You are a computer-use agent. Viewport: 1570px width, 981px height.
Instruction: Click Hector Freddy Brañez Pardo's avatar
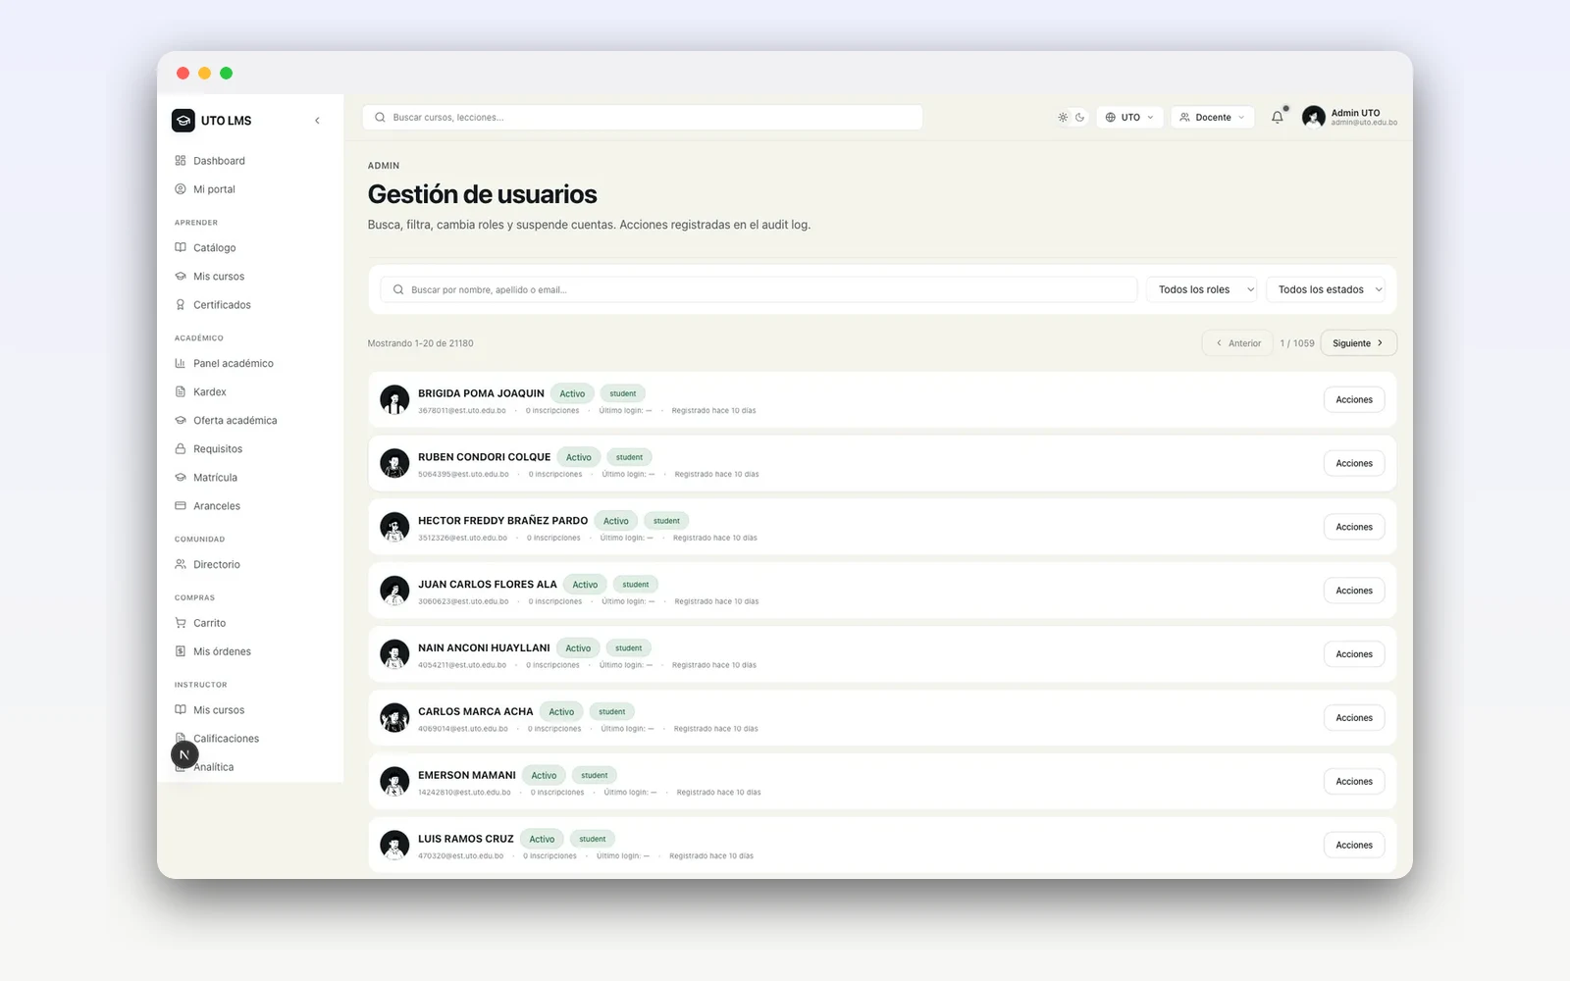394,528
